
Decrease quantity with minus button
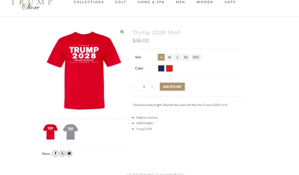pyautogui.click(x=136, y=87)
